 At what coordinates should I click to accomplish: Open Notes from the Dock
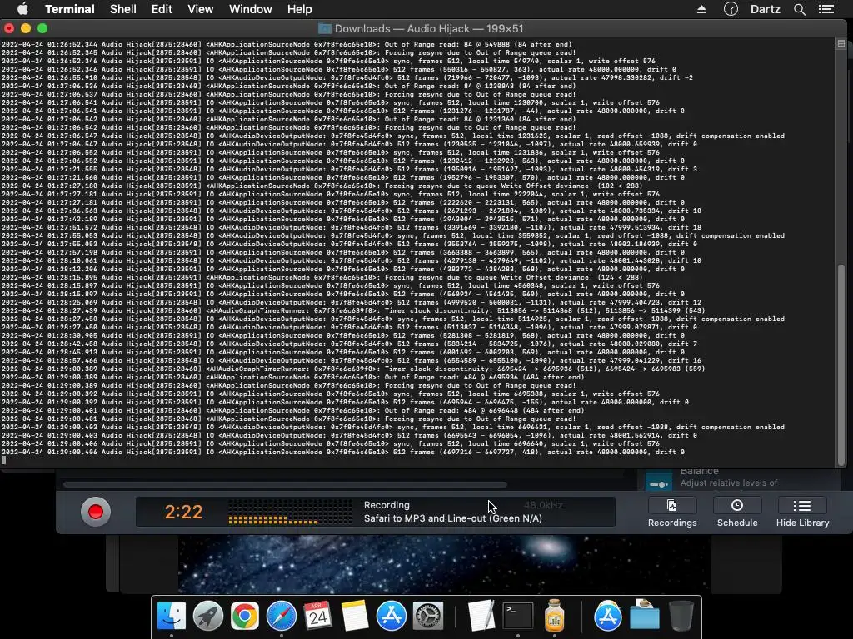(x=355, y=617)
